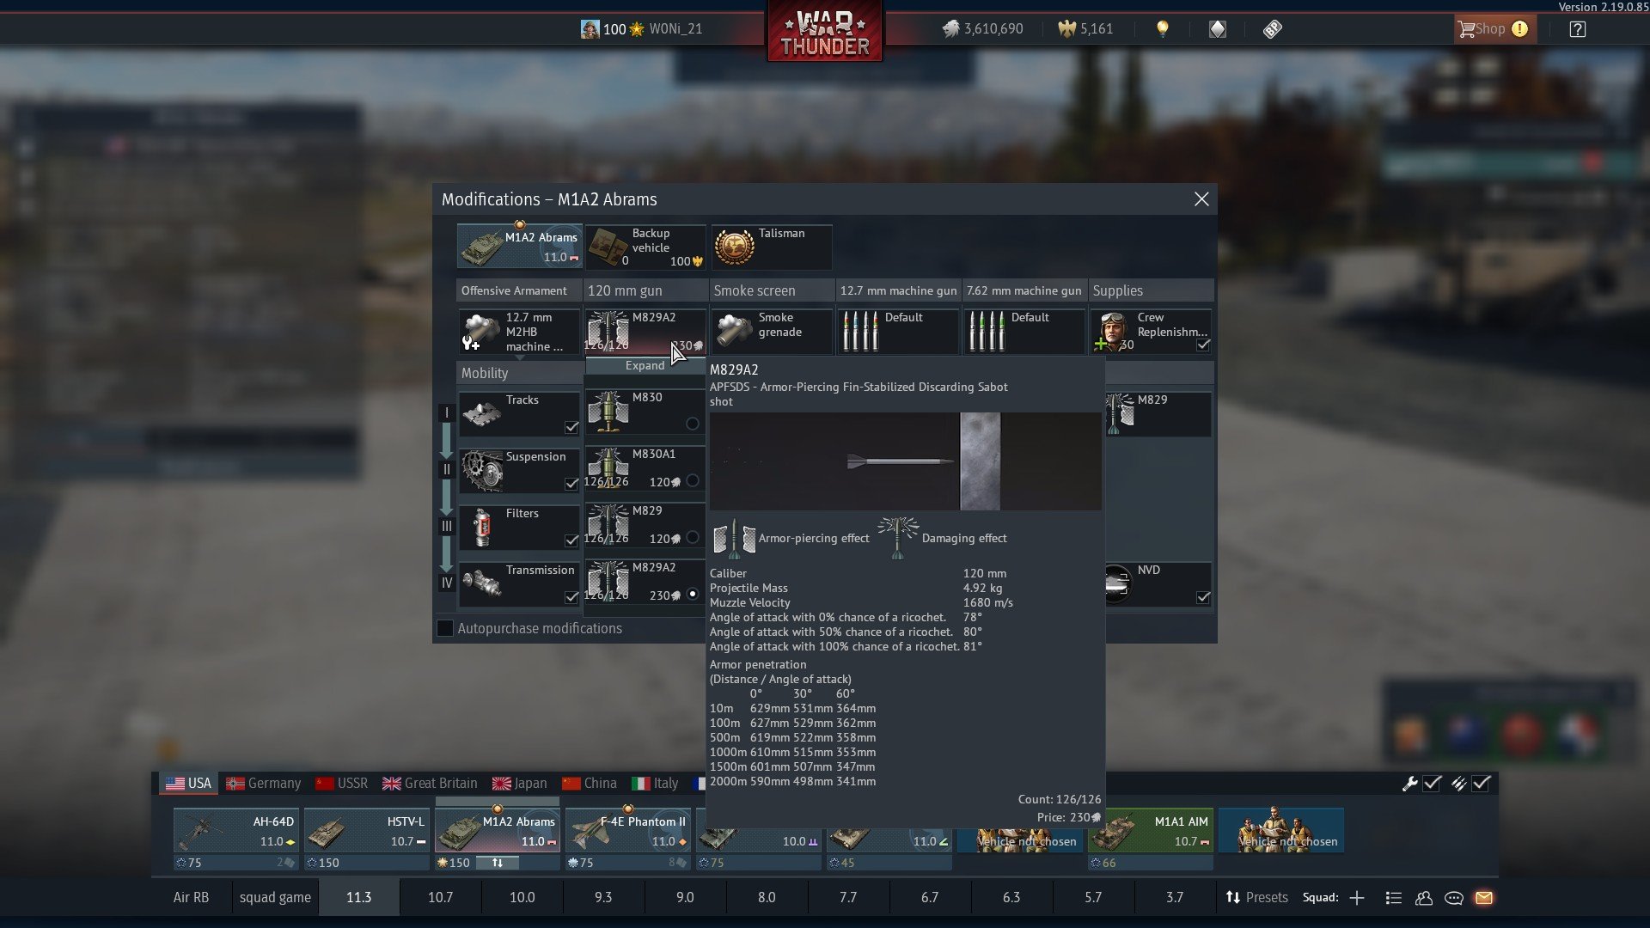
Task: Switch to the Japan nation tab
Action: [x=519, y=784]
